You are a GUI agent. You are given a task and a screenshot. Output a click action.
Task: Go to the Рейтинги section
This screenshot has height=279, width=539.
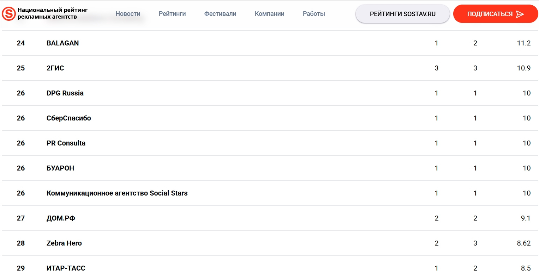[x=172, y=14]
